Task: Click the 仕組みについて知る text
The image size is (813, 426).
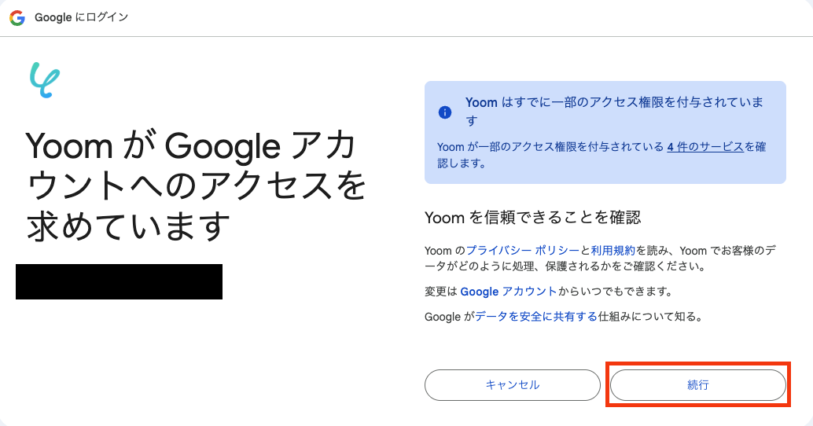Action: tap(649, 317)
